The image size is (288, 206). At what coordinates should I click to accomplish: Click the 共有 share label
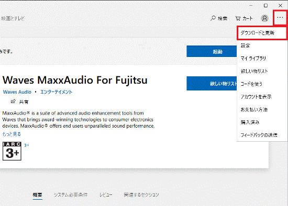coord(24,102)
